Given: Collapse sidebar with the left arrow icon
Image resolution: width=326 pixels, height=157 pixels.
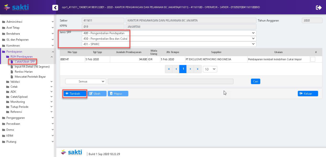Looking at the screenshot, I should (x=55, y=7).
